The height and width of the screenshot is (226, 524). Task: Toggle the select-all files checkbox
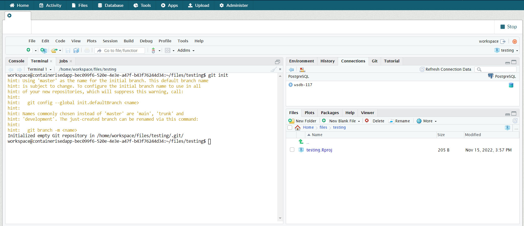coord(290,128)
